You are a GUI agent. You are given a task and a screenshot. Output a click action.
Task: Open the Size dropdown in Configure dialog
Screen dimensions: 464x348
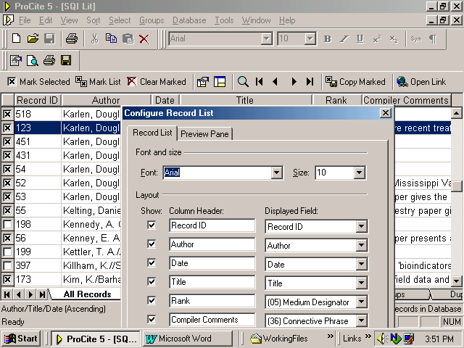click(x=360, y=173)
